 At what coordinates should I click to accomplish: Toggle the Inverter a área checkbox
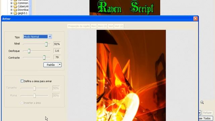pos(21,103)
